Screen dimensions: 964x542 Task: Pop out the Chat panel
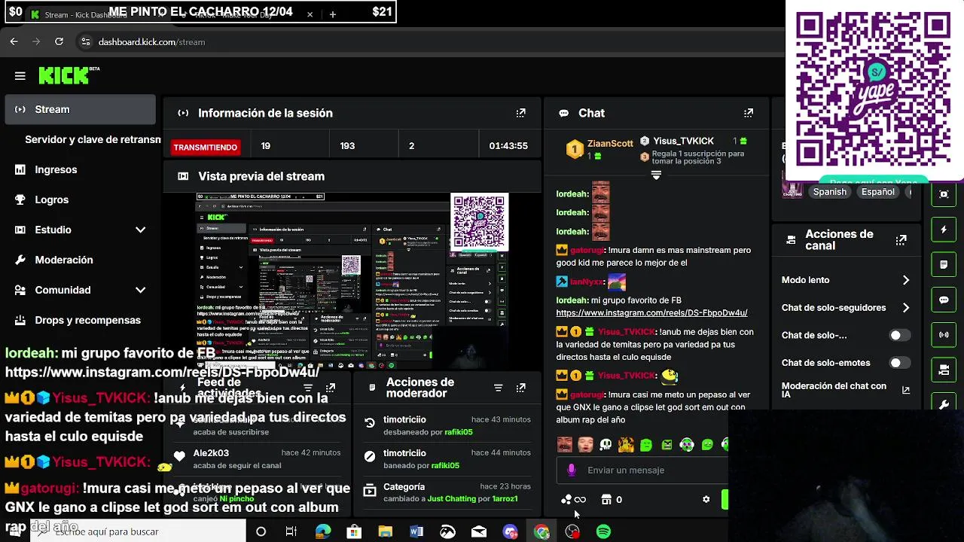tap(748, 113)
